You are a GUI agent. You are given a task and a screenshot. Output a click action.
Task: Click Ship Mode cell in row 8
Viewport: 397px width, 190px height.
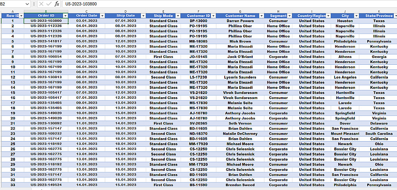pyautogui.click(x=163, y=57)
